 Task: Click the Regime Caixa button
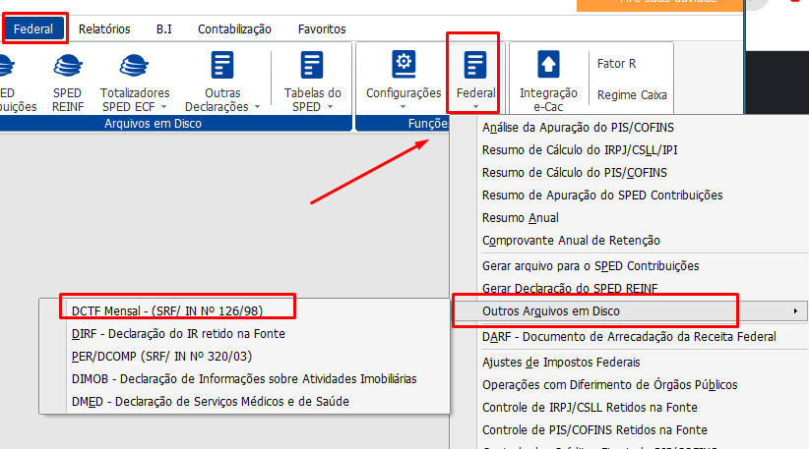pyautogui.click(x=631, y=95)
